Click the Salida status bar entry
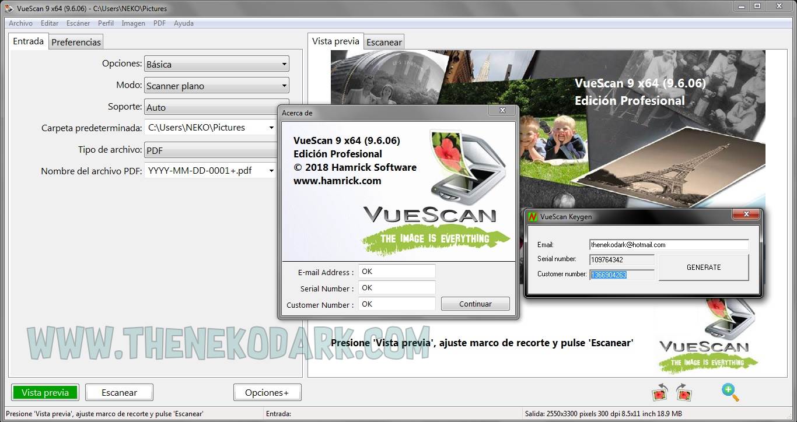 pos(603,414)
